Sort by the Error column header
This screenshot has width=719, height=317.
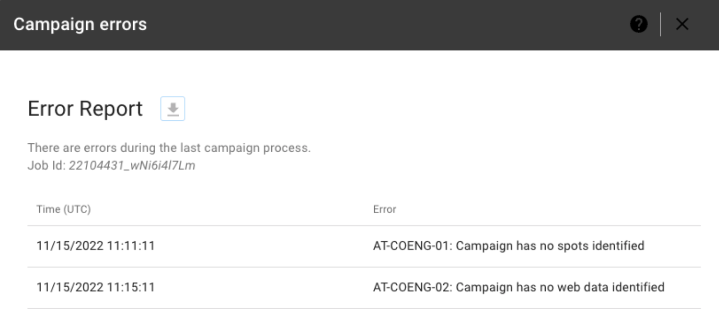pos(384,209)
